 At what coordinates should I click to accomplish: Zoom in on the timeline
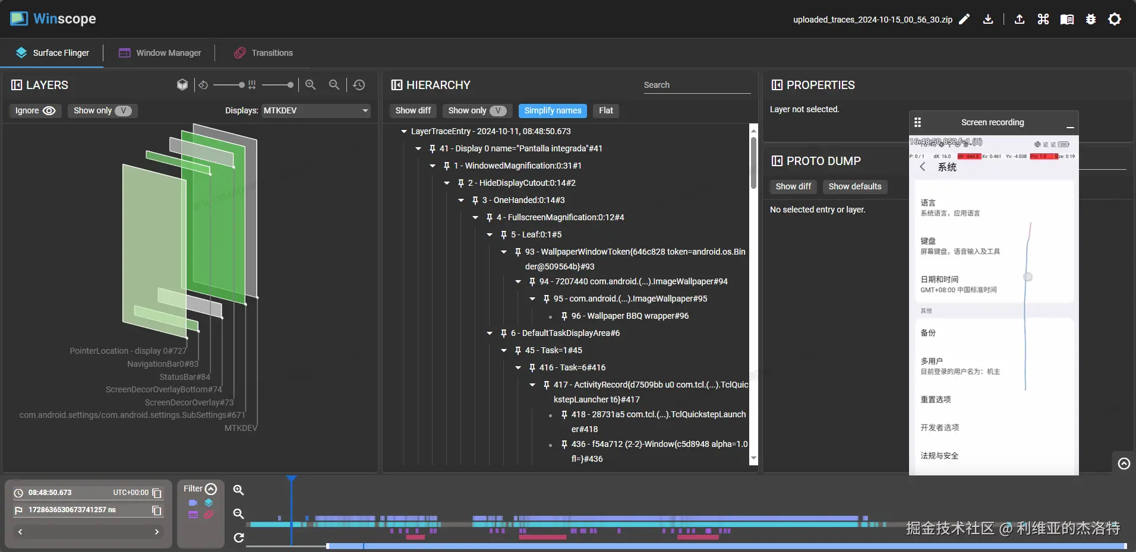[239, 490]
